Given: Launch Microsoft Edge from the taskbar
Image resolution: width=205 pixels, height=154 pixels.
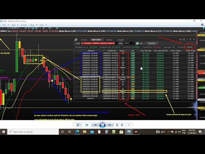Looking at the screenshot, I should pyautogui.click(x=77, y=132).
